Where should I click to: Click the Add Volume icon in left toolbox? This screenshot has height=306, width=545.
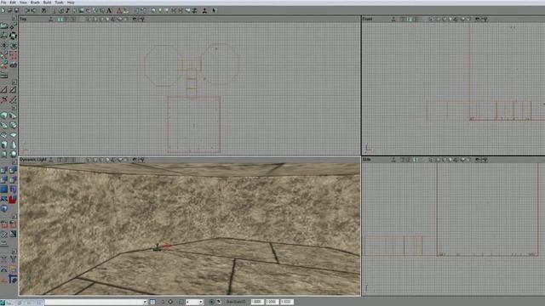coord(3,209)
